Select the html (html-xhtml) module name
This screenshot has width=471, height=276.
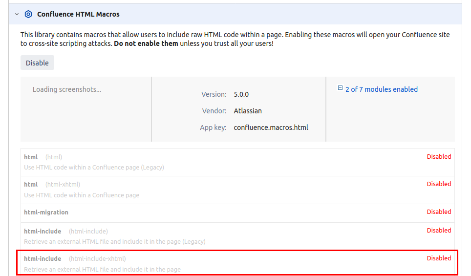(31, 184)
